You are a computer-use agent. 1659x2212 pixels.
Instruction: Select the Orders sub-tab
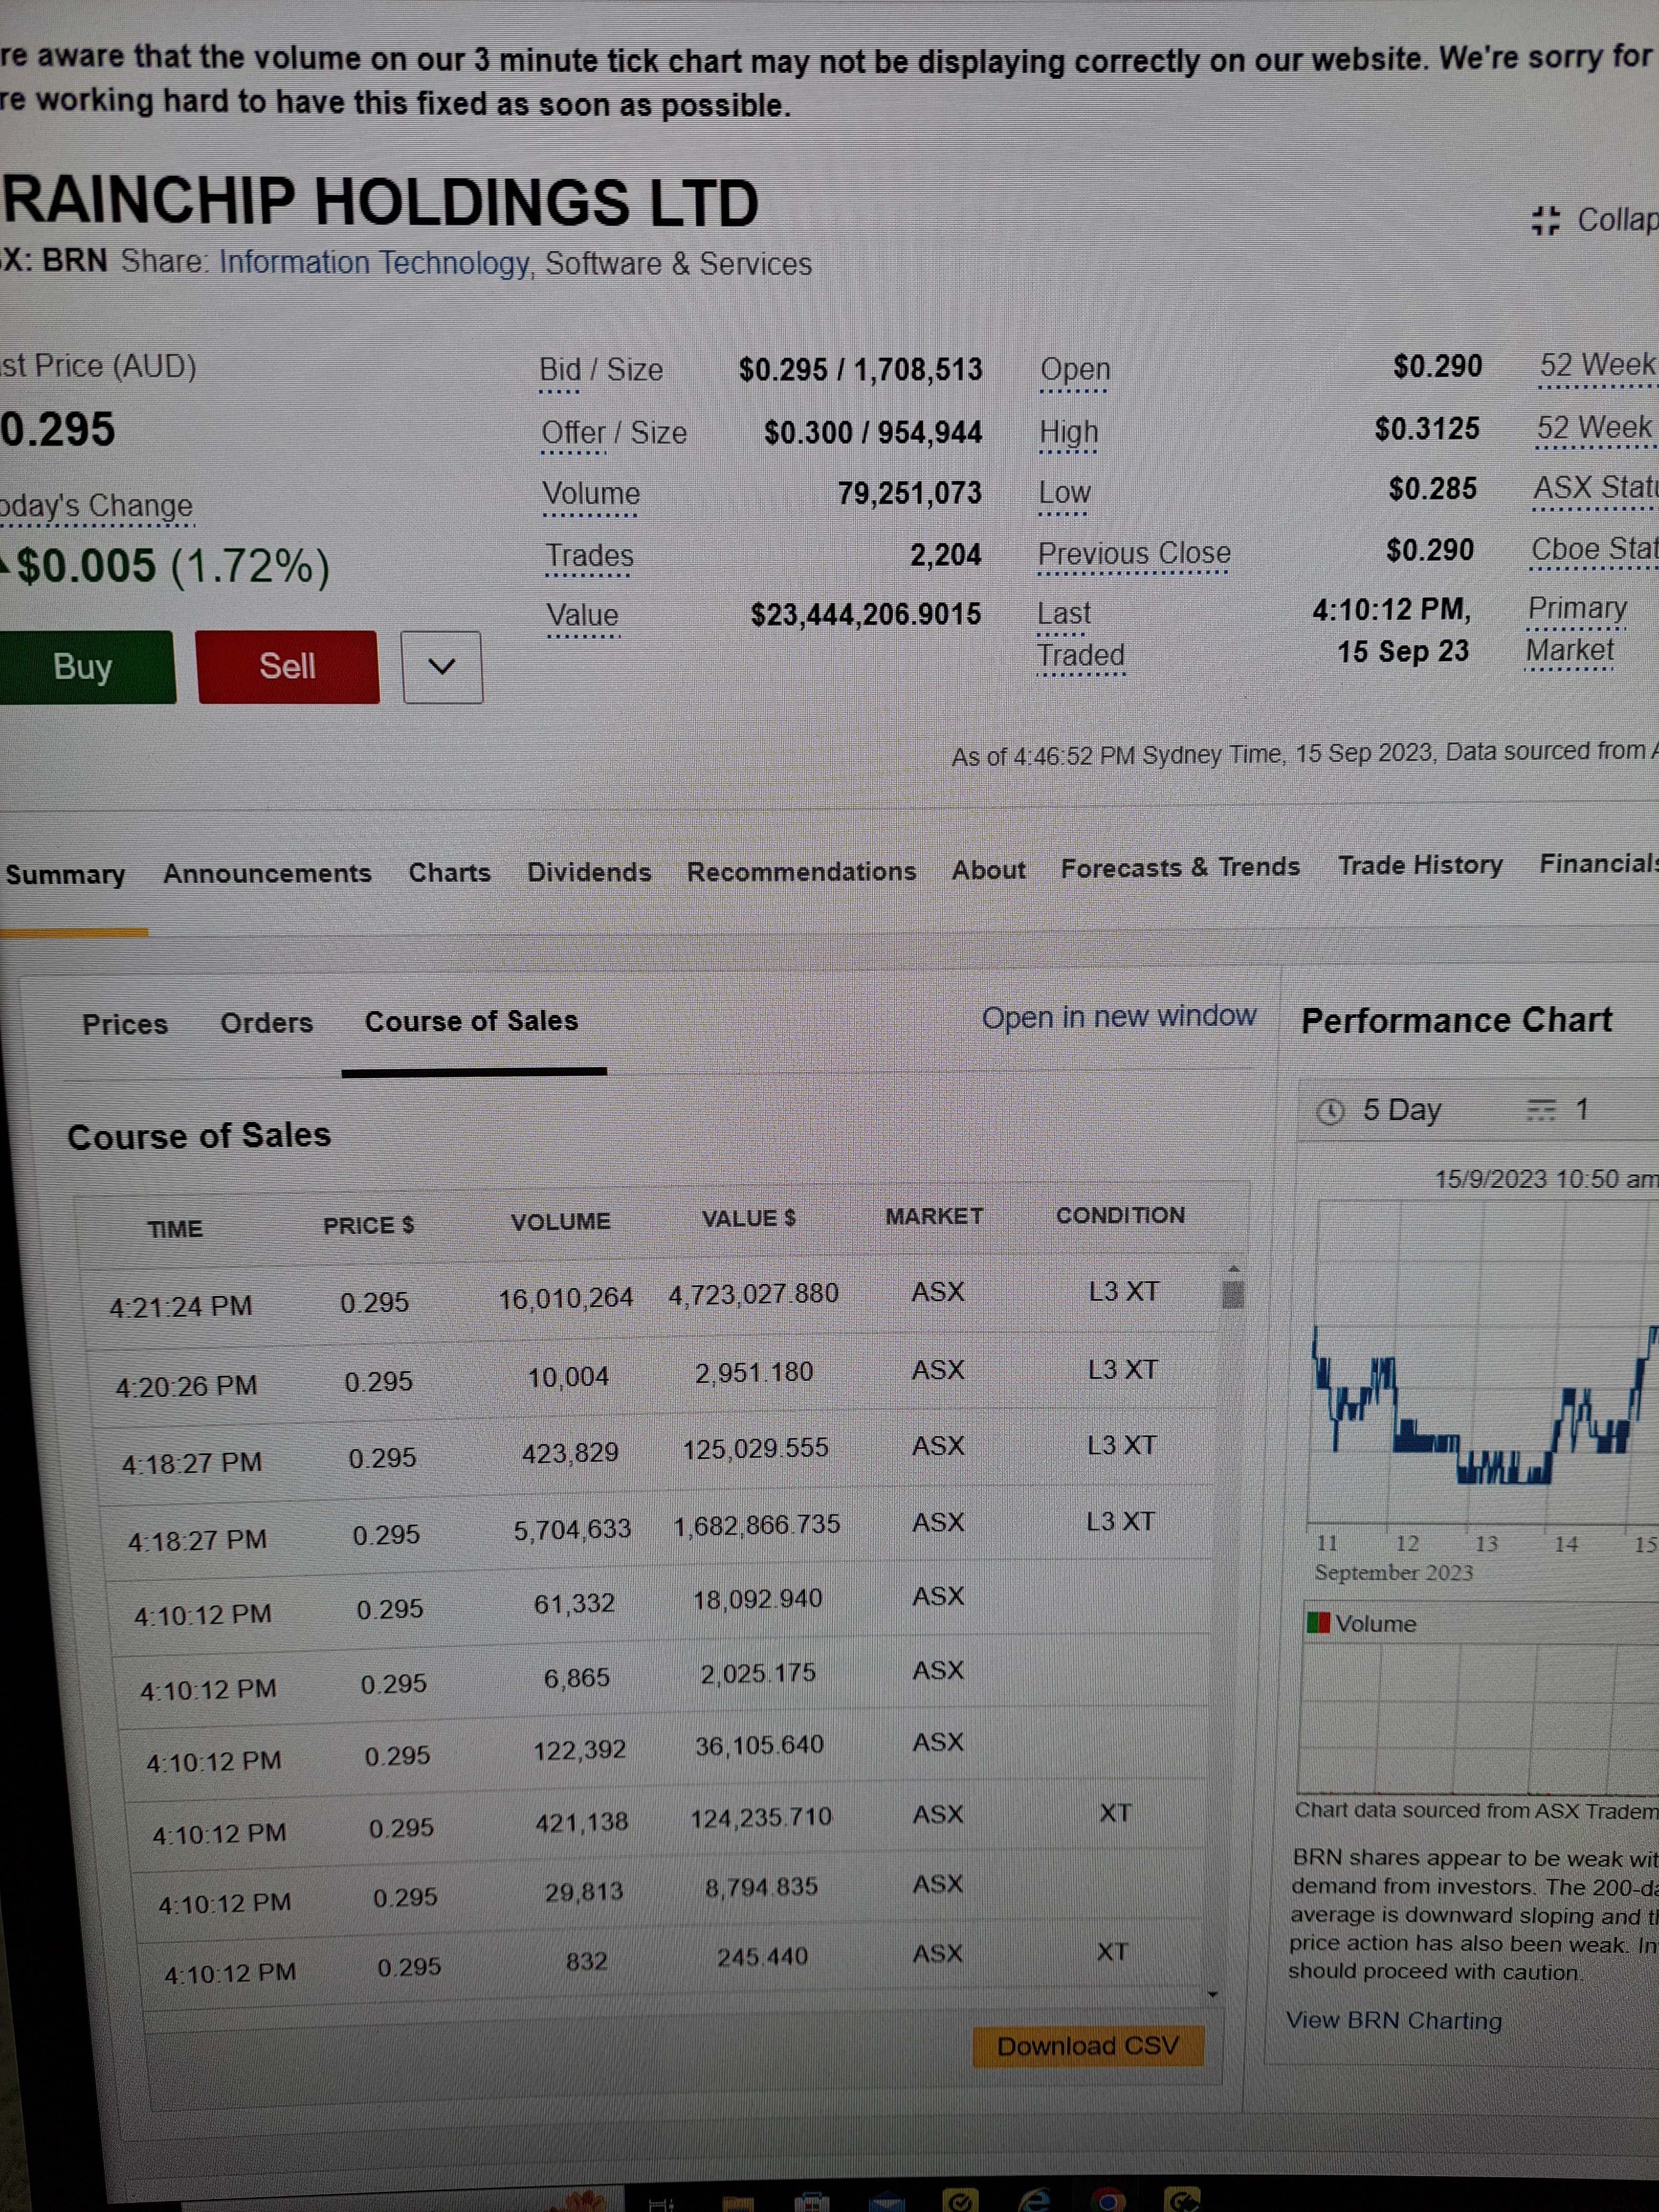click(267, 1023)
